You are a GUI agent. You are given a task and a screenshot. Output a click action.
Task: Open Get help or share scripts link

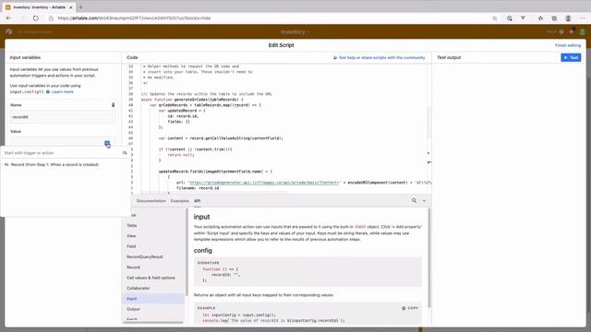pyautogui.click(x=380, y=57)
